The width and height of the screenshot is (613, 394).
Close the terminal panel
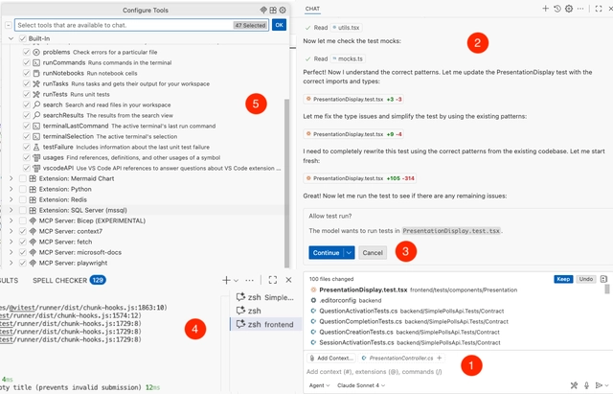point(288,280)
